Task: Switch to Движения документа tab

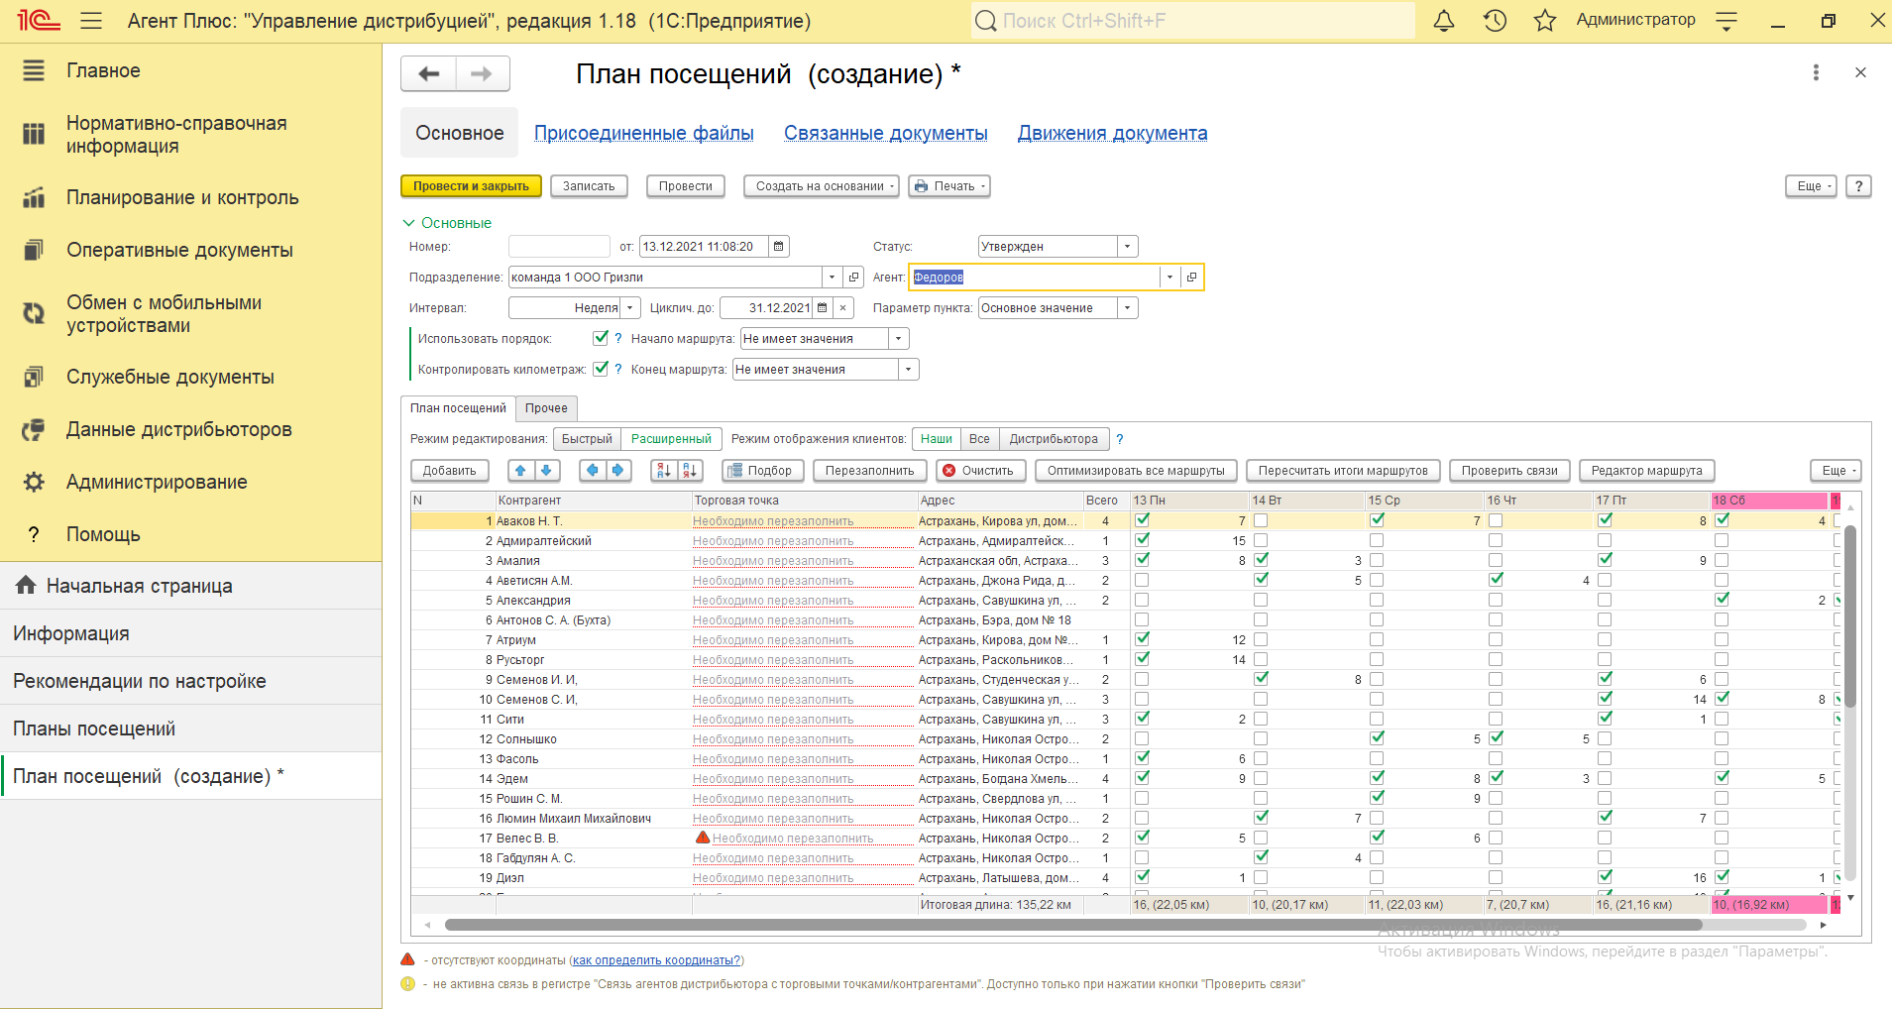Action: point(1112,133)
